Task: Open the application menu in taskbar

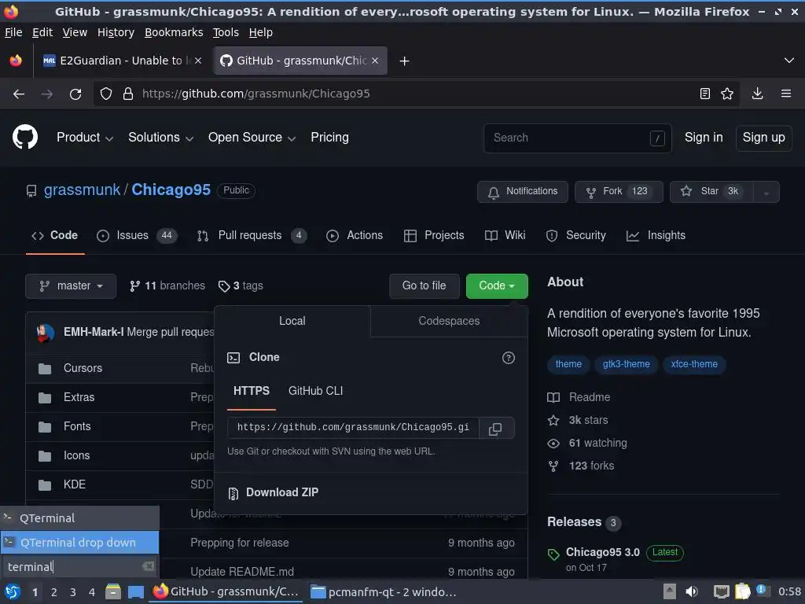Action: pyautogui.click(x=13, y=591)
